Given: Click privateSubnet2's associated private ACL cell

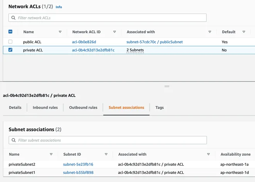Looking at the screenshot, I should [x=151, y=165].
